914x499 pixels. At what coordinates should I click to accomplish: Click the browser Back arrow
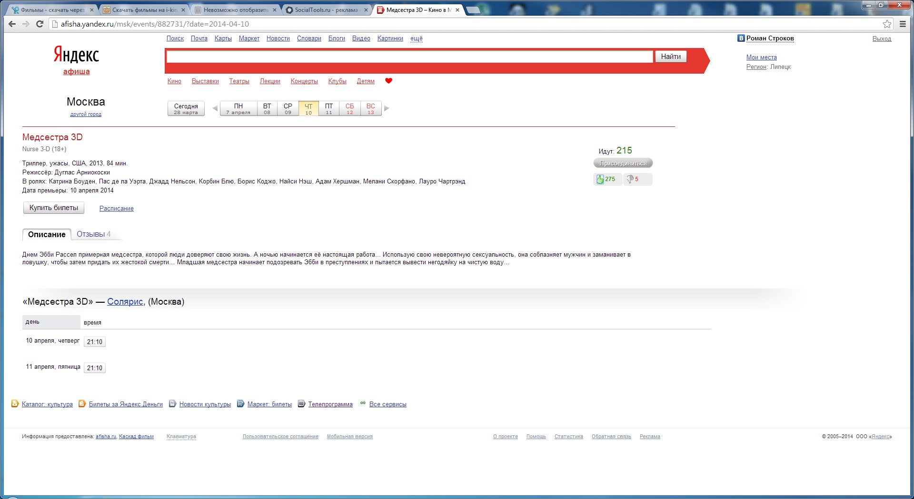pyautogui.click(x=12, y=24)
